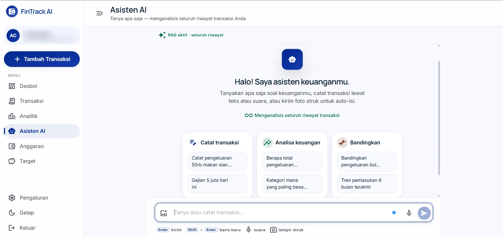
Task: Select the Asisten AI menu item
Action: [x=42, y=131]
